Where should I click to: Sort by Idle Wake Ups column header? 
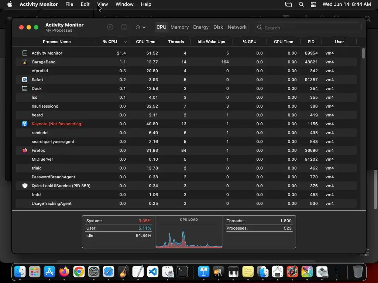(x=212, y=42)
